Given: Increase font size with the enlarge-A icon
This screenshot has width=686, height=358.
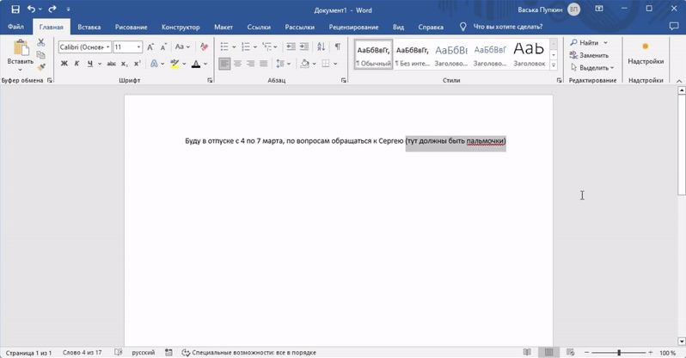Looking at the screenshot, I should (x=151, y=47).
